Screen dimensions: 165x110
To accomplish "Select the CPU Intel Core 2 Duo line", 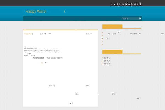I will 42,51.
